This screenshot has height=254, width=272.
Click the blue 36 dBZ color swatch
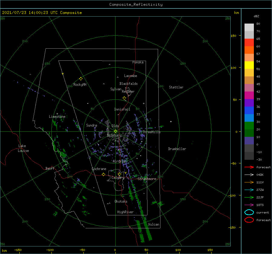(x=249, y=110)
